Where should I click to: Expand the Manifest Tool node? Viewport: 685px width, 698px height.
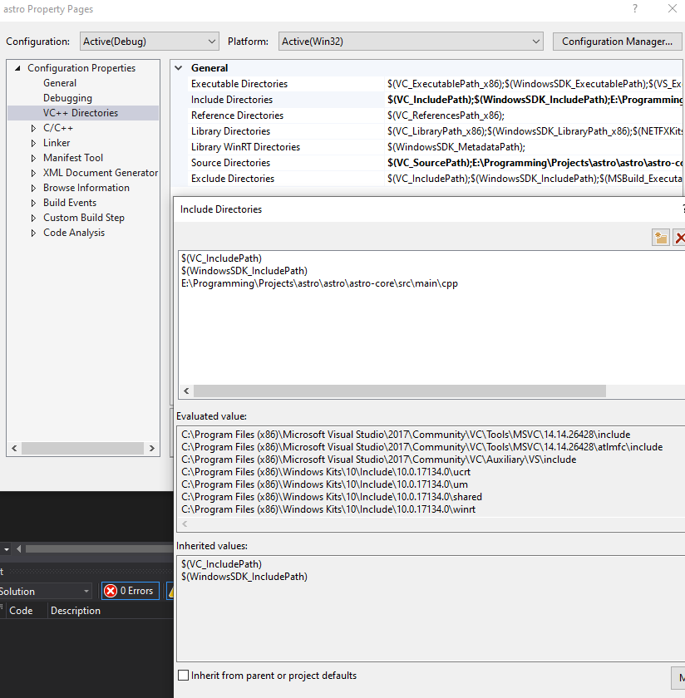pyautogui.click(x=33, y=158)
